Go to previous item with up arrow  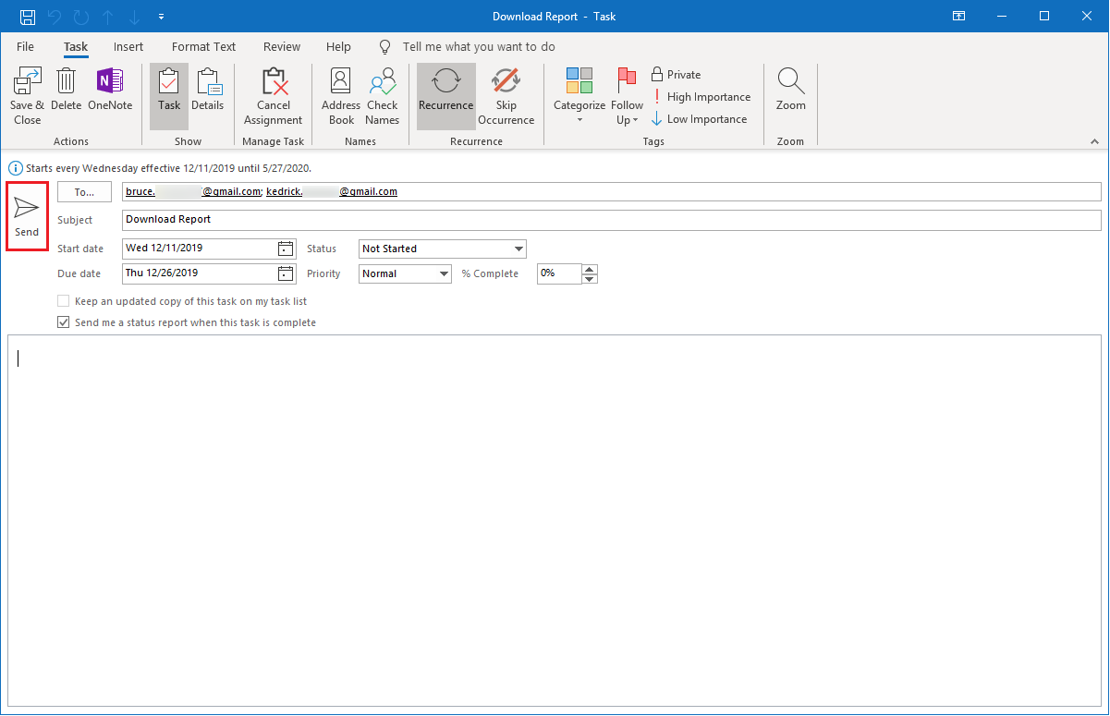(x=106, y=17)
